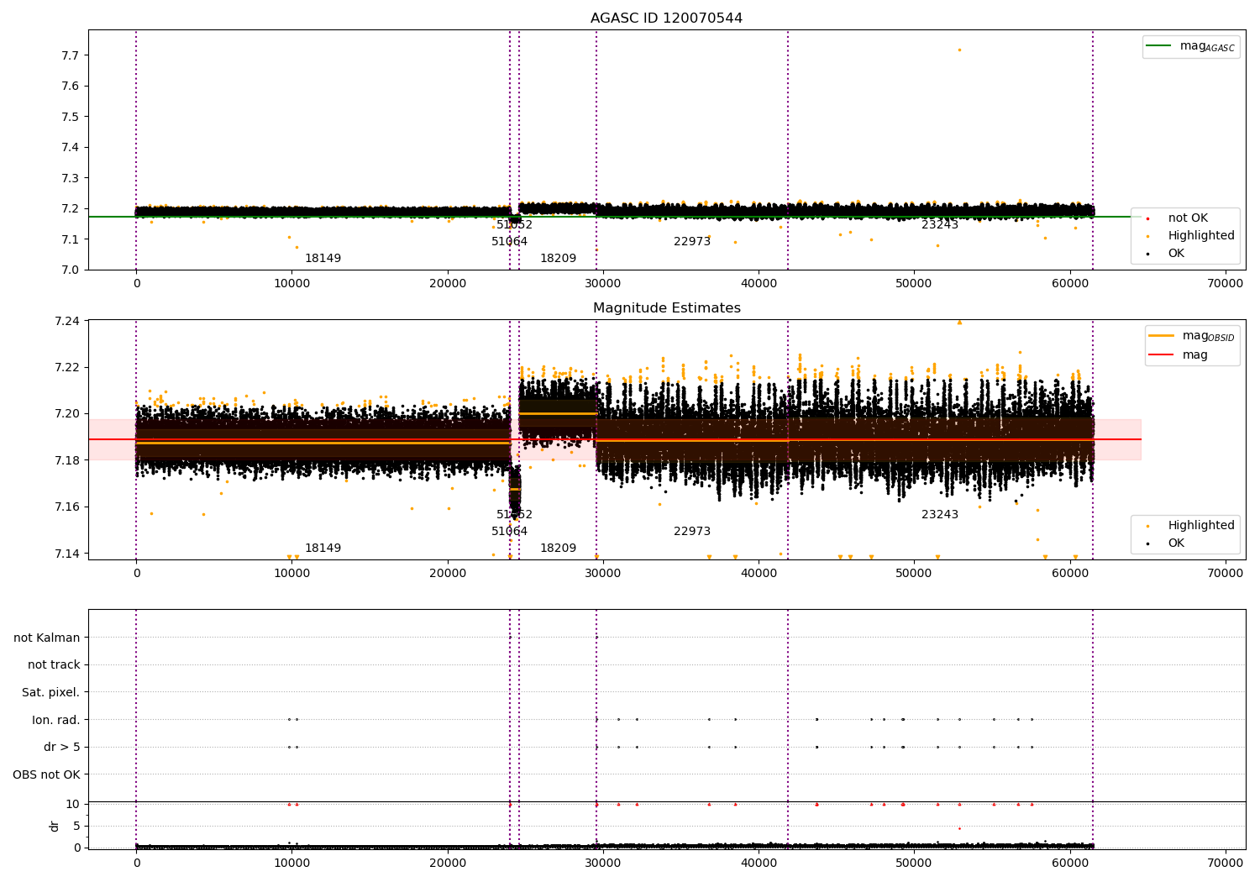Select the 'not OK' legend entry in top plot
Viewport: 1260px width, 882px height.
(1188, 218)
